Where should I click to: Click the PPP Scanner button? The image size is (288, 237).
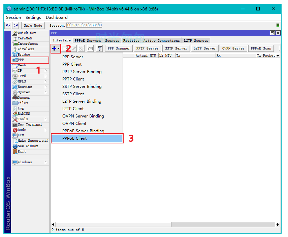pyautogui.click(x=119, y=48)
